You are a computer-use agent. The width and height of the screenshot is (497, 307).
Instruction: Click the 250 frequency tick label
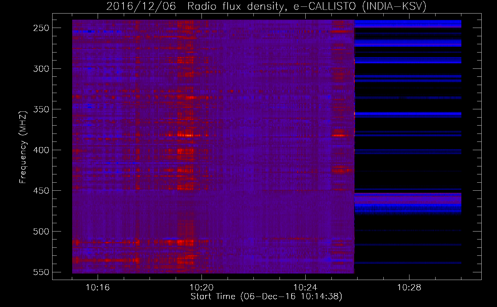41,28
